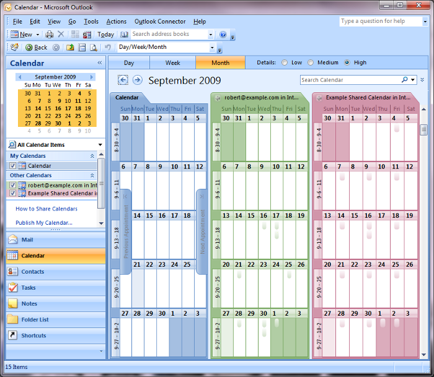Click the Shortcuts icon in navigation pane
Viewport: 434px width, 377px height.
tap(12, 335)
